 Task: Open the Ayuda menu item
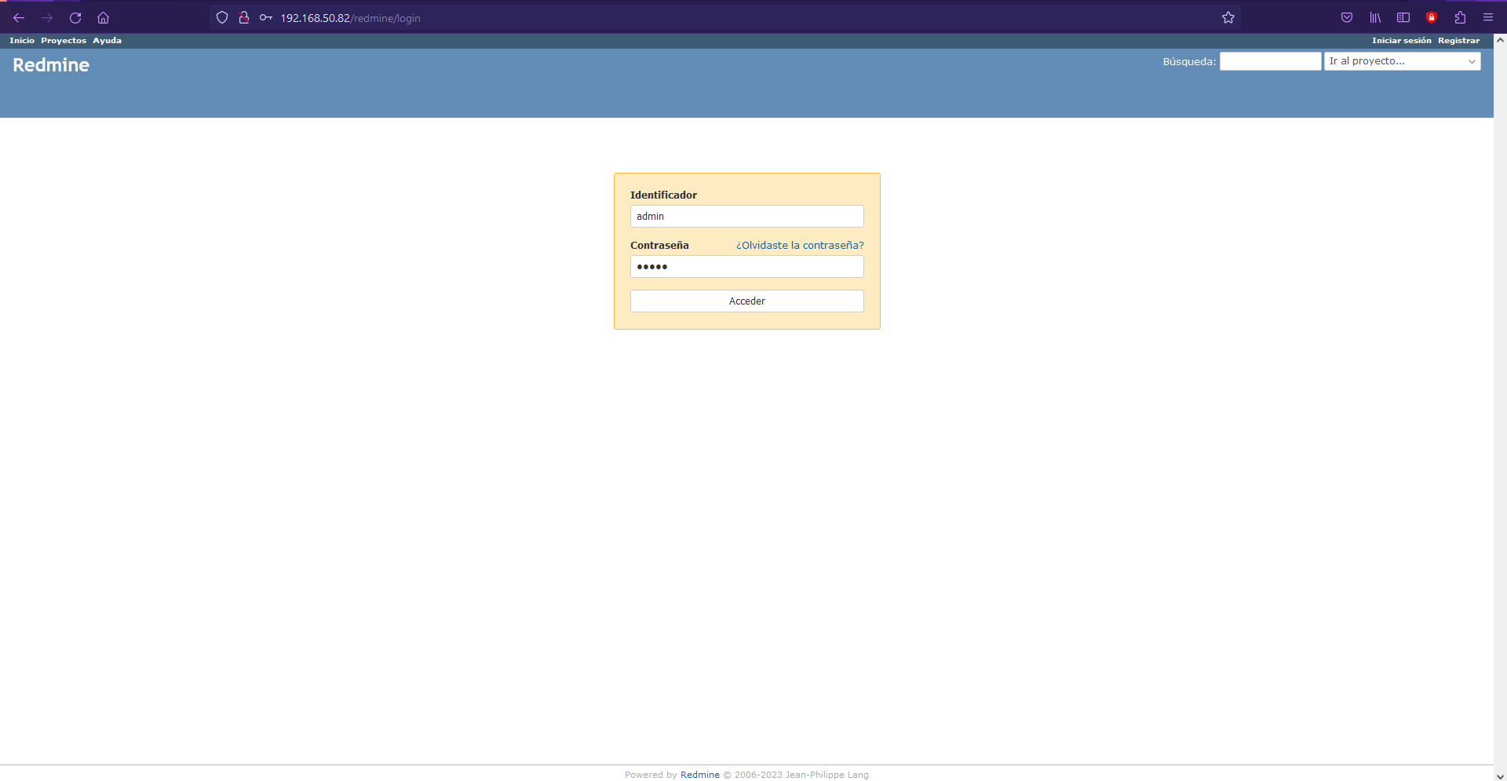[x=107, y=40]
